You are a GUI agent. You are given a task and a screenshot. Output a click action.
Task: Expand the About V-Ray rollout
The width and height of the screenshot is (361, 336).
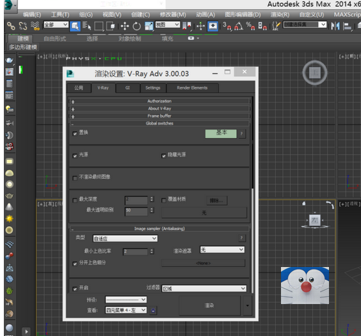point(159,109)
